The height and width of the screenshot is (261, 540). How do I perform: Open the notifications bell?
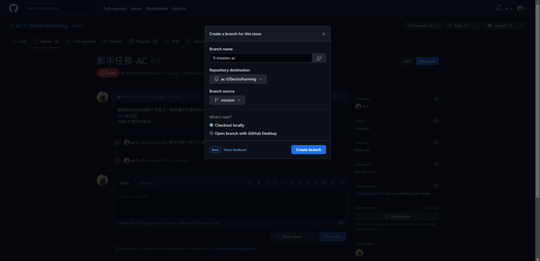[498, 8]
